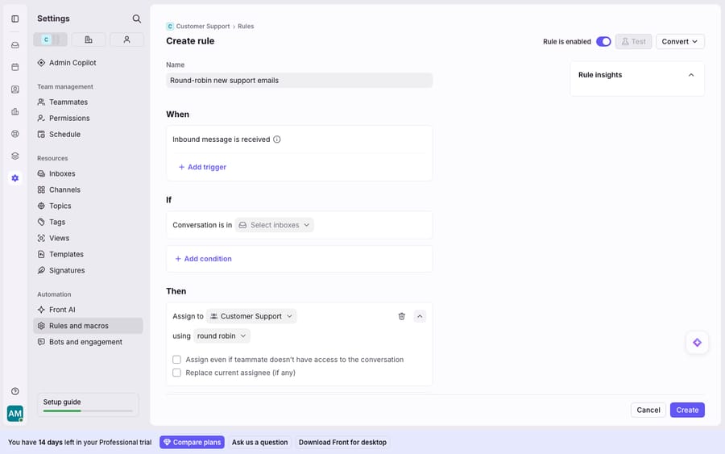The height and width of the screenshot is (454, 725).
Task: Open the contacts icon in left rail
Action: click(x=14, y=90)
